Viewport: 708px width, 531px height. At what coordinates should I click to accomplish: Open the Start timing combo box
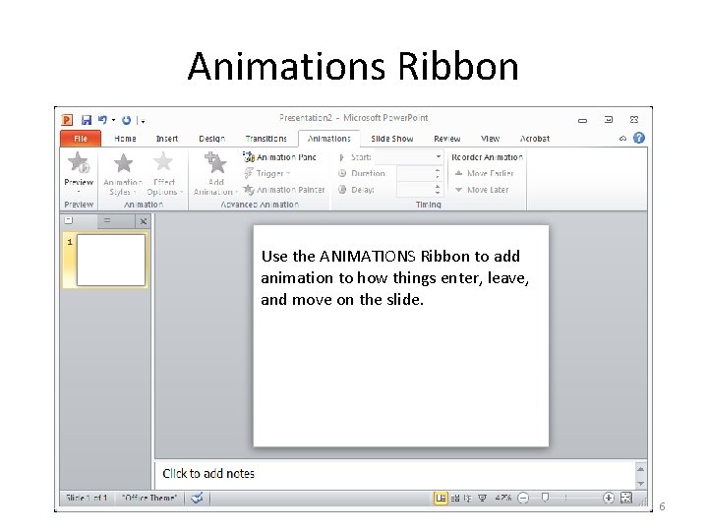click(x=409, y=157)
